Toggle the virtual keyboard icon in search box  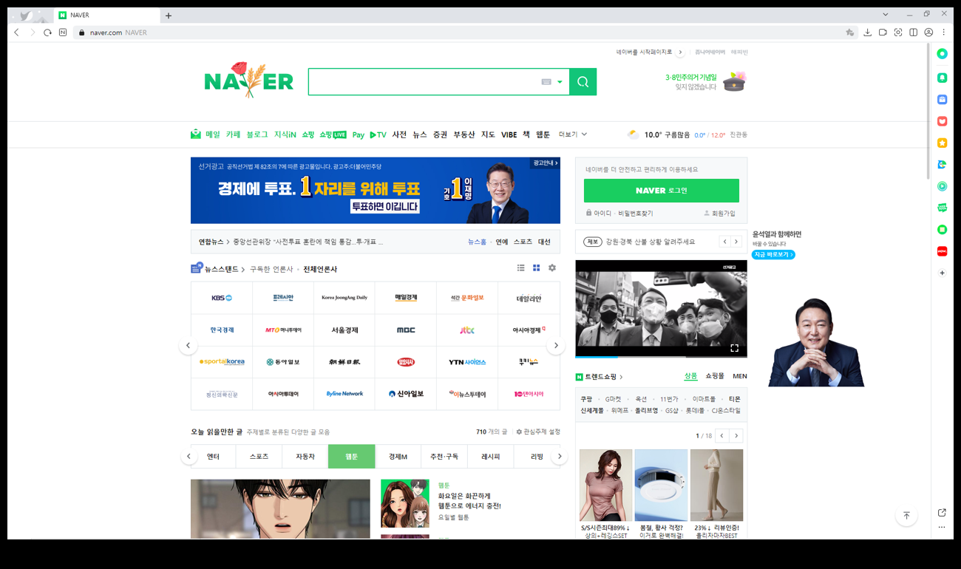546,82
